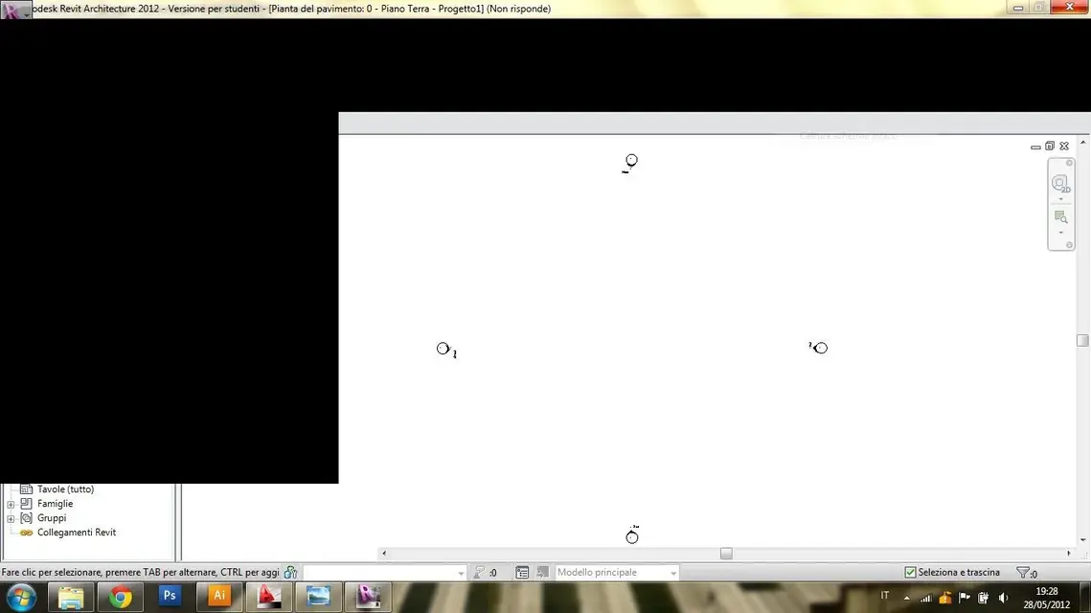This screenshot has height=613, width=1091.
Task: Open the design options icon
Action: [522, 573]
